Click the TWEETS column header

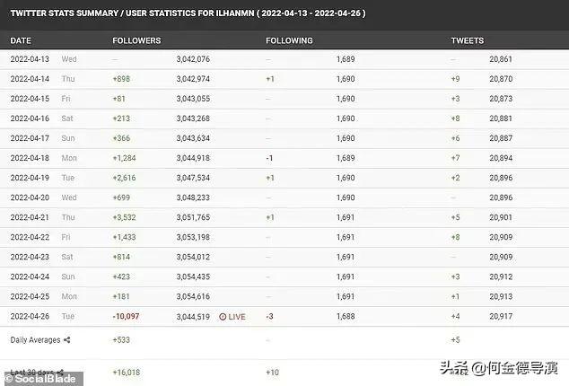point(468,40)
